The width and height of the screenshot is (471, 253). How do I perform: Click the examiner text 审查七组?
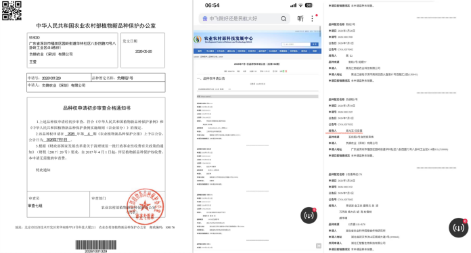point(35,206)
